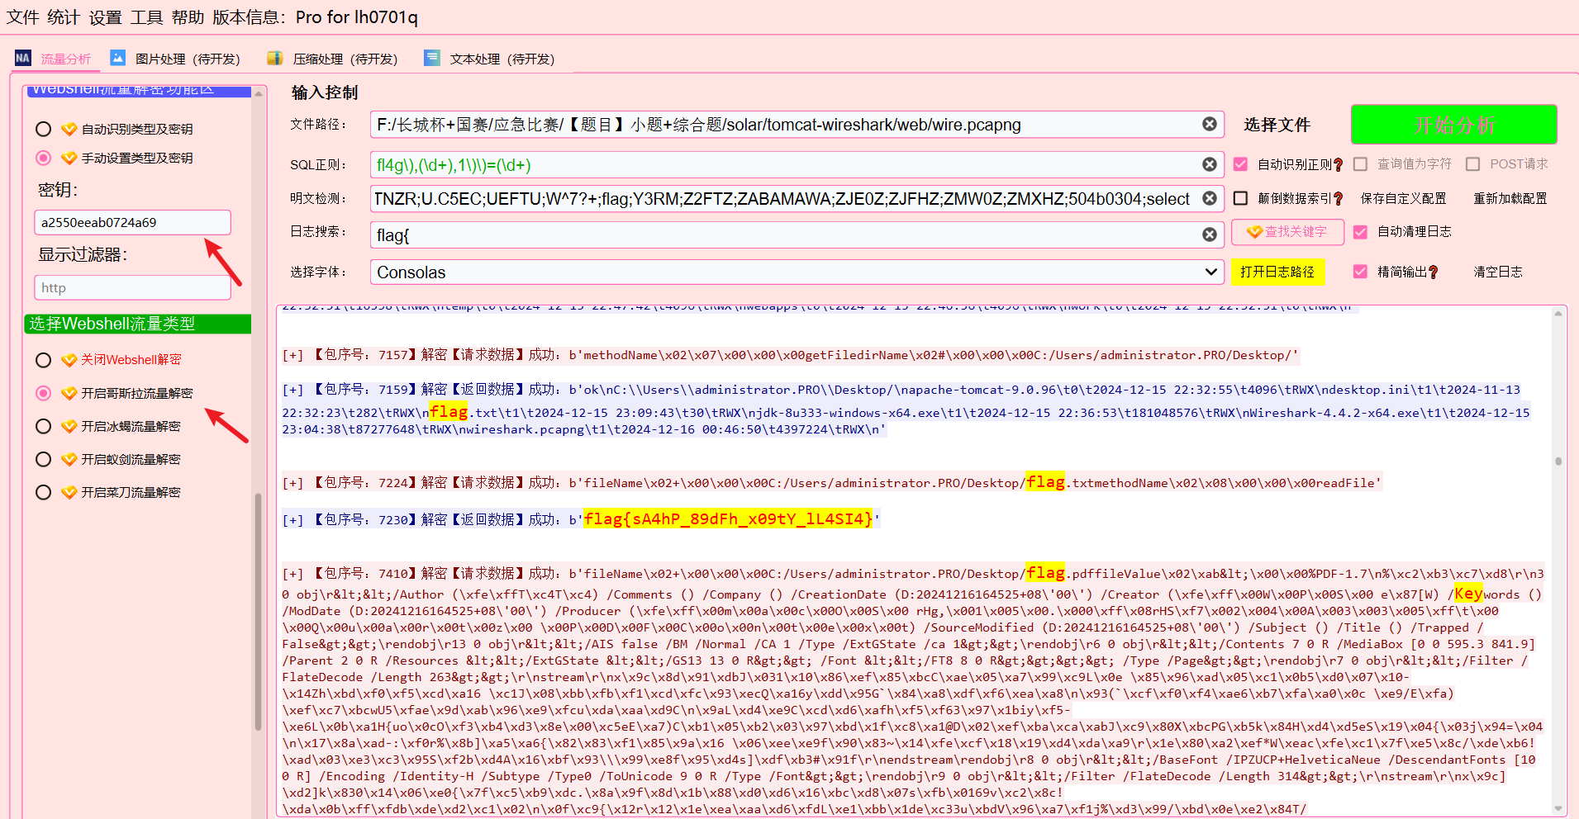1579x819 pixels.
Task: Select 关闭Webshell解密 radio option
Action: [44, 360]
